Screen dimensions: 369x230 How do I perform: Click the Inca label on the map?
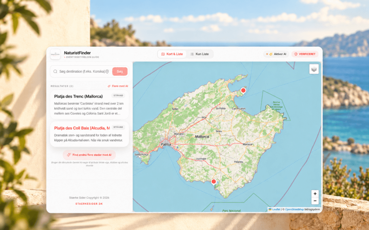[x=204, y=117]
